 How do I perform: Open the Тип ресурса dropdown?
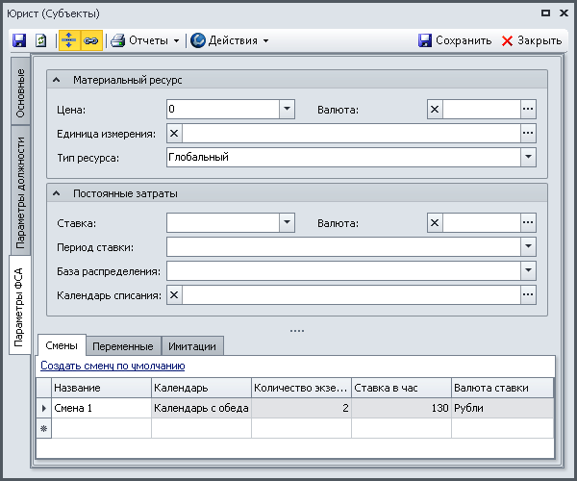[x=528, y=157]
